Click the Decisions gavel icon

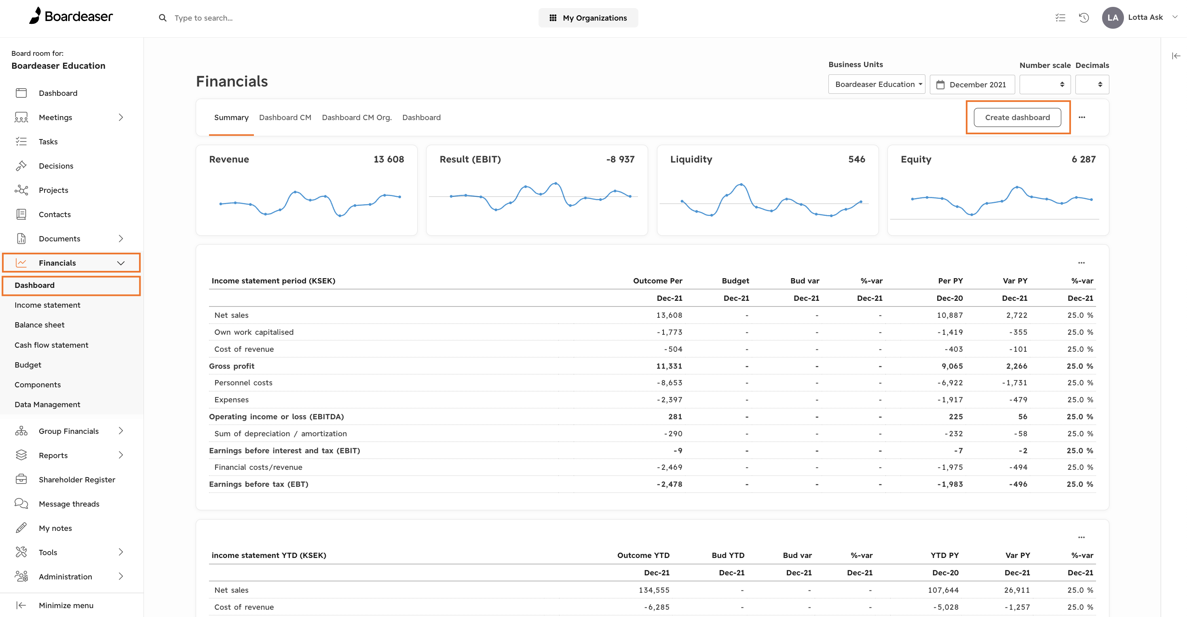[21, 166]
